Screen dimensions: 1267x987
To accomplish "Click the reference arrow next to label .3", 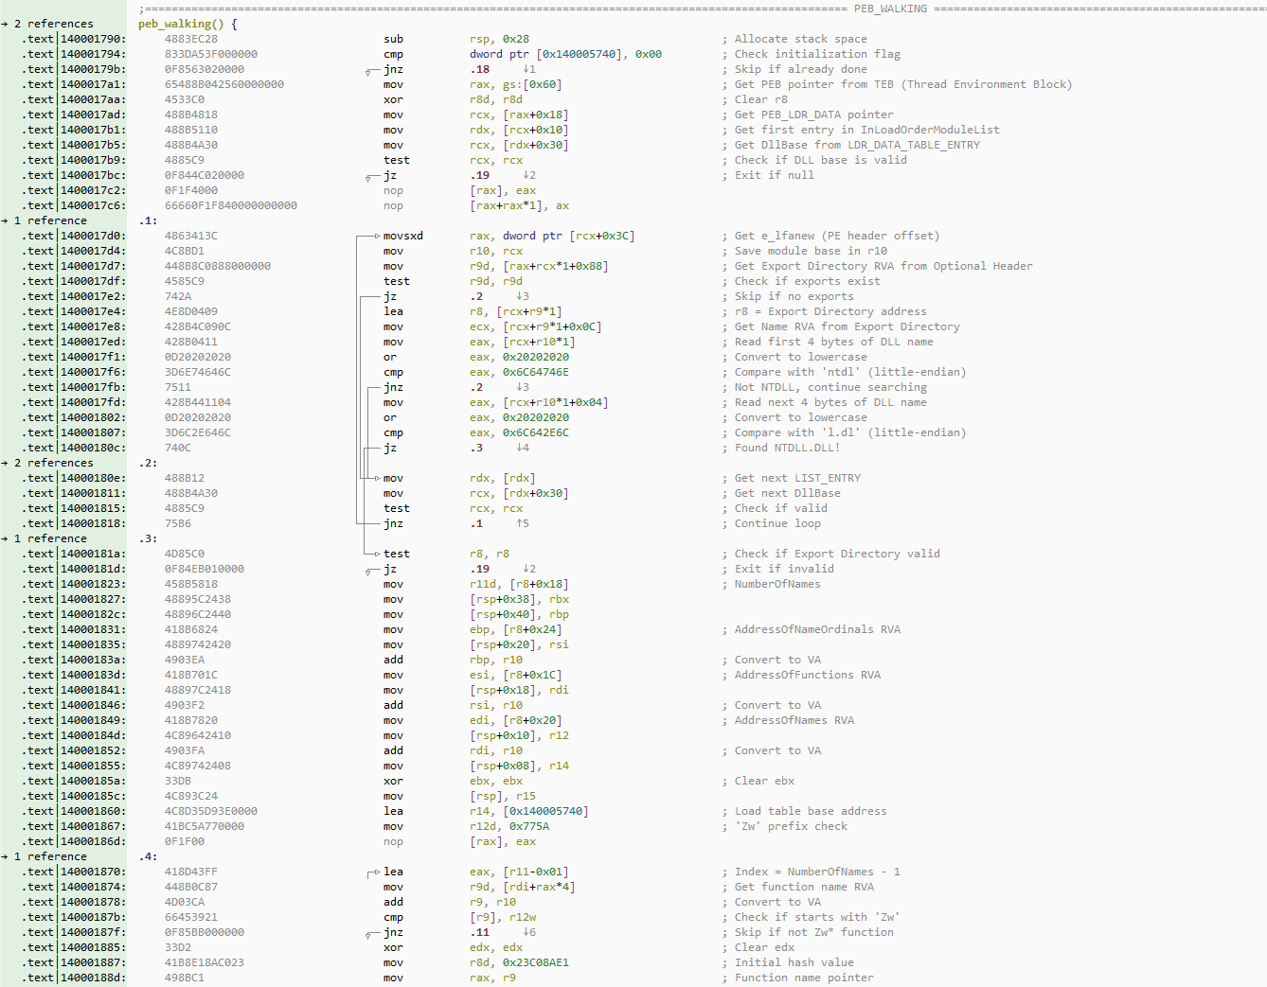I will [5, 538].
